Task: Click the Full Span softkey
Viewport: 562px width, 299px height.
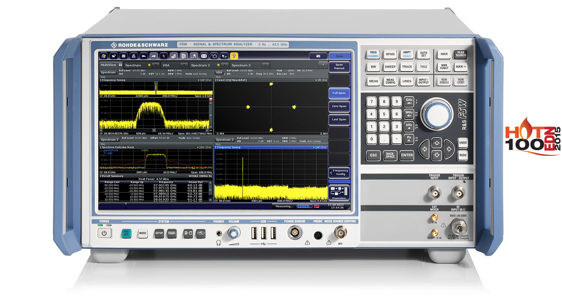Action: [x=339, y=93]
